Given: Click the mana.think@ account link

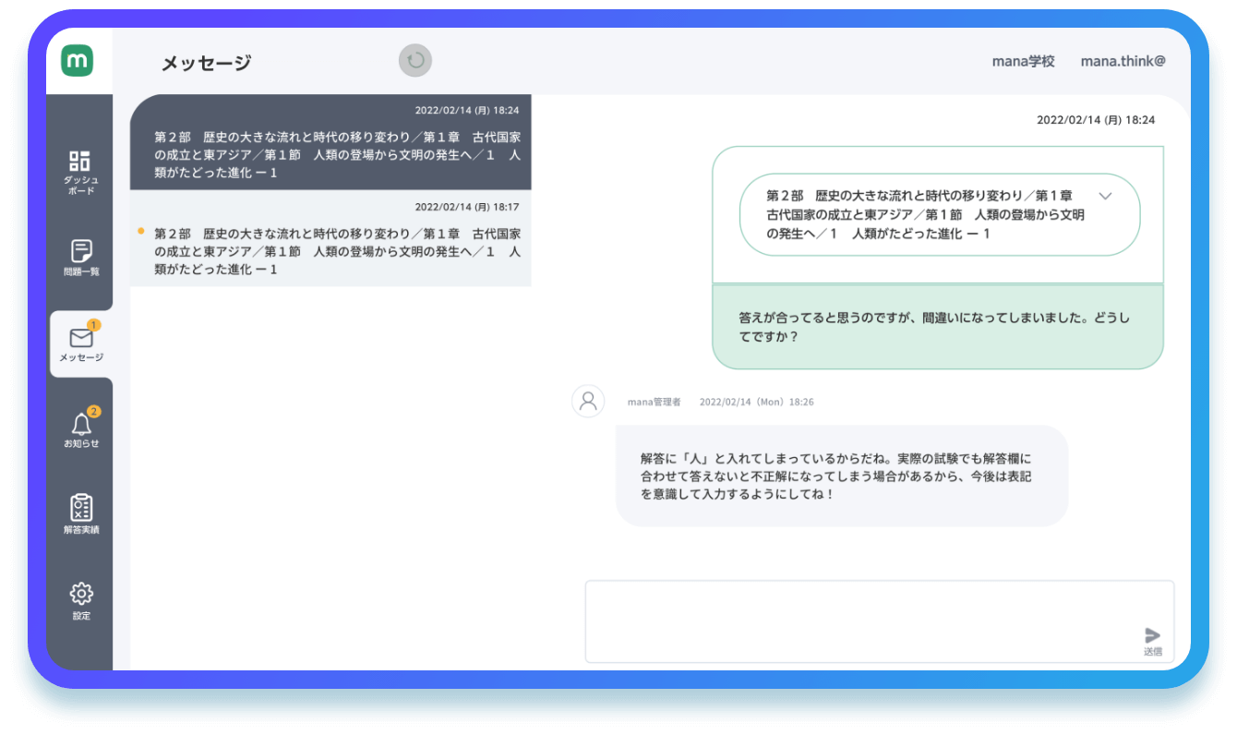Looking at the screenshot, I should point(1123,60).
